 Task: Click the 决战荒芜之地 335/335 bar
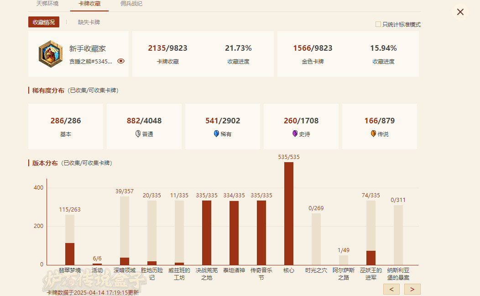(x=207, y=233)
